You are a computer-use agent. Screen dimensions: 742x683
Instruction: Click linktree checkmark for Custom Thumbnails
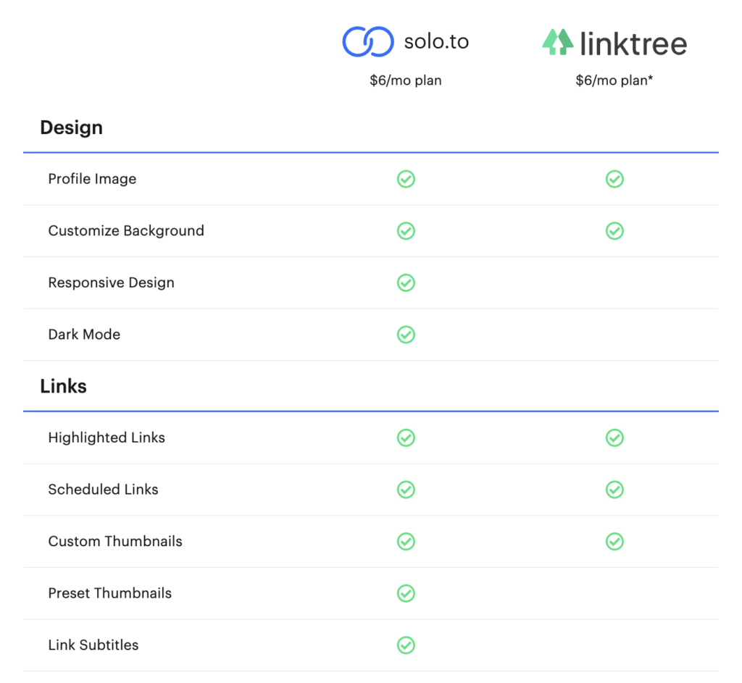coord(614,541)
